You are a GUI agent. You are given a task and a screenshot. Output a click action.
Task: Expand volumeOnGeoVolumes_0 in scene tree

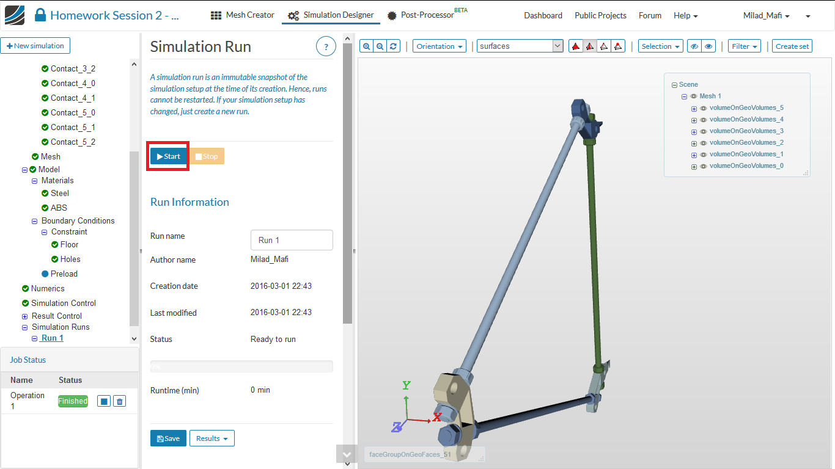pyautogui.click(x=694, y=167)
